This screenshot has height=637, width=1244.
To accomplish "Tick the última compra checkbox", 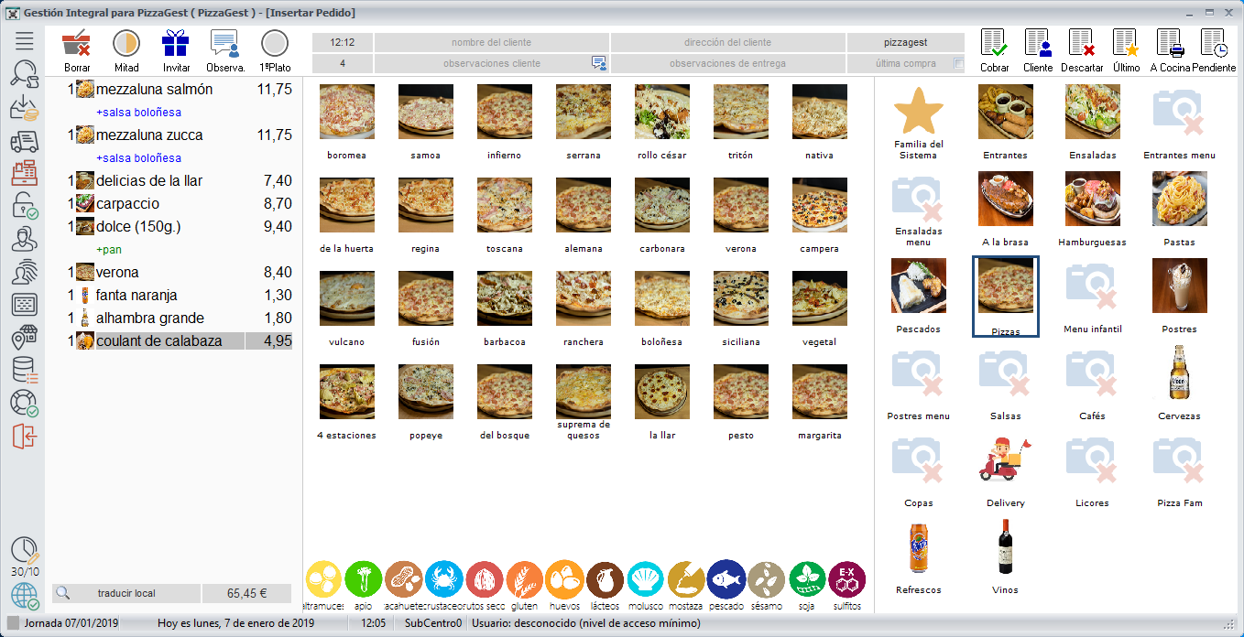I will click(x=958, y=64).
